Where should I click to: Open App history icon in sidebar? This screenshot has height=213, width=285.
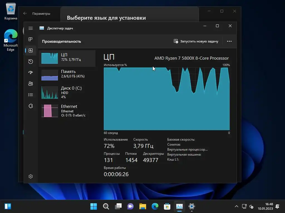tap(31, 62)
